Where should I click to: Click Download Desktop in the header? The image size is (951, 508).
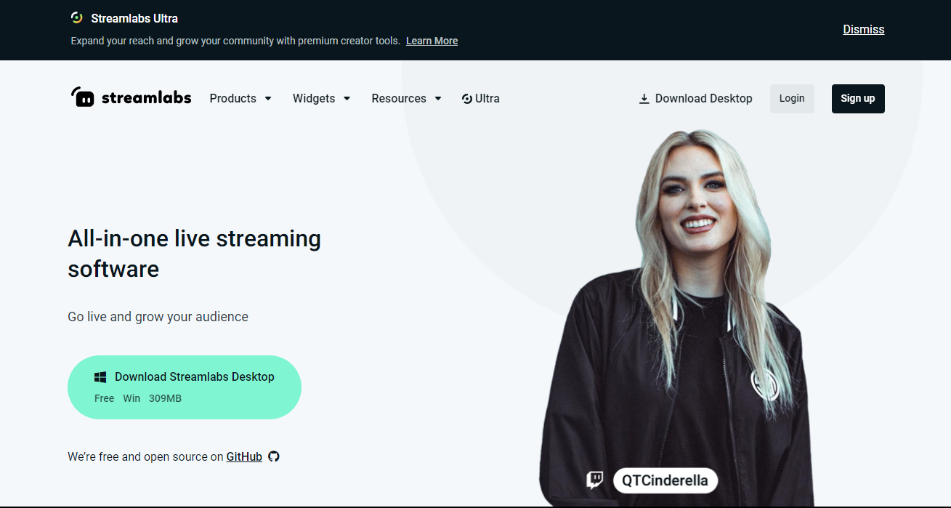point(695,98)
